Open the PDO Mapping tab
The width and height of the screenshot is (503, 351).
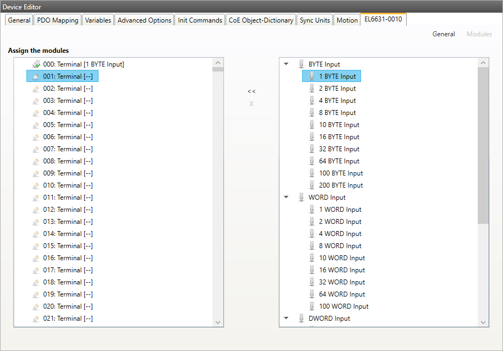point(57,20)
